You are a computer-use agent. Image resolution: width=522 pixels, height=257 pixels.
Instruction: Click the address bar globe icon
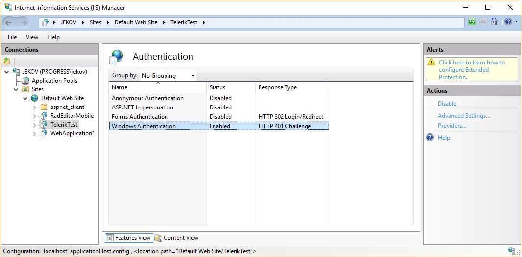coord(46,22)
